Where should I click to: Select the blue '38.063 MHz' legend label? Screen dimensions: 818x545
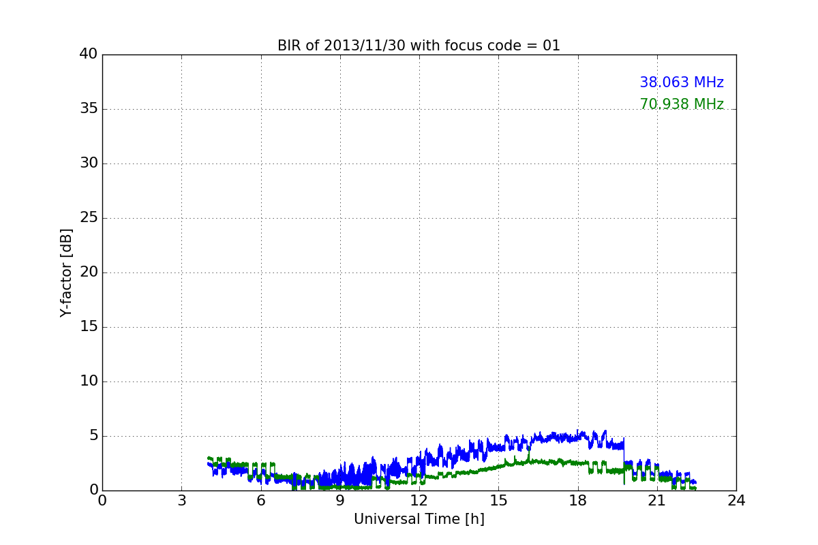tap(682, 83)
